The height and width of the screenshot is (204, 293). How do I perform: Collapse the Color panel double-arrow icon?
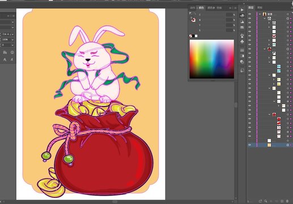[230, 8]
